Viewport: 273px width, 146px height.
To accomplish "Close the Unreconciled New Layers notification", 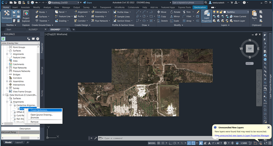I will [x=268, y=128].
